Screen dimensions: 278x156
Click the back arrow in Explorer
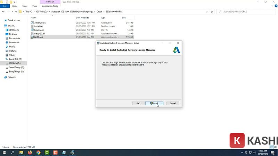3,12
